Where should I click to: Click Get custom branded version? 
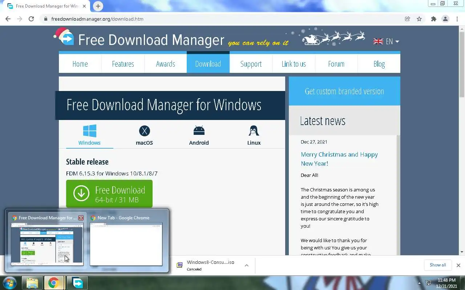[344, 91]
